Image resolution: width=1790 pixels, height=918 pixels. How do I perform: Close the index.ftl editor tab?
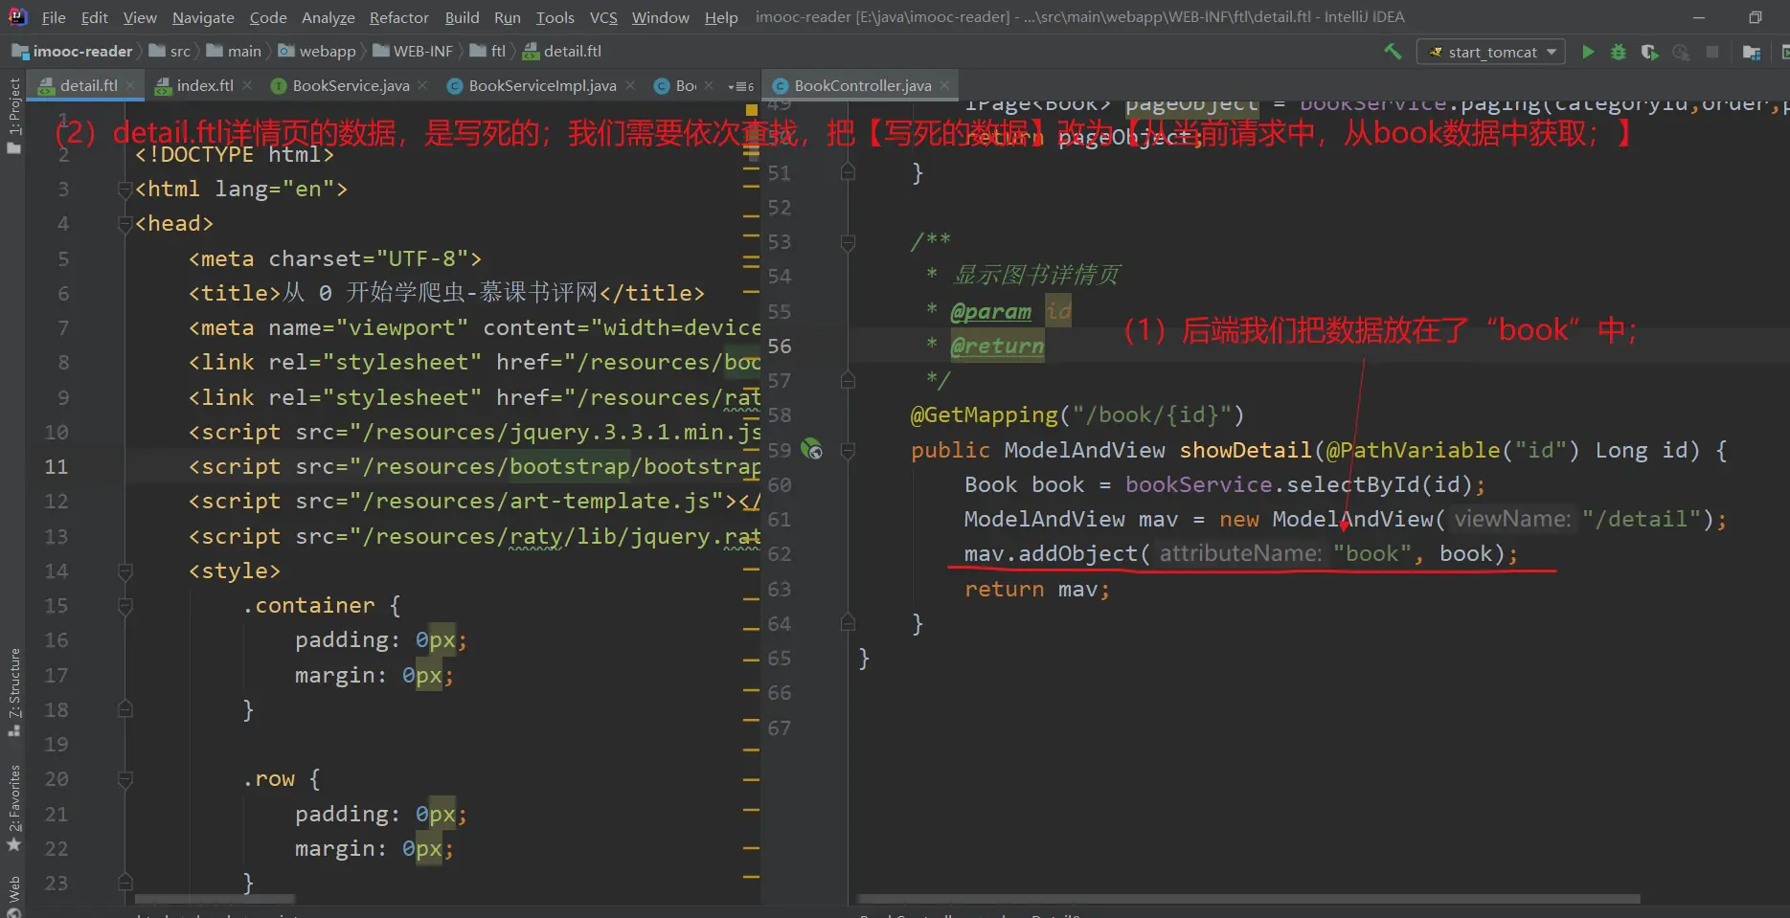[247, 85]
